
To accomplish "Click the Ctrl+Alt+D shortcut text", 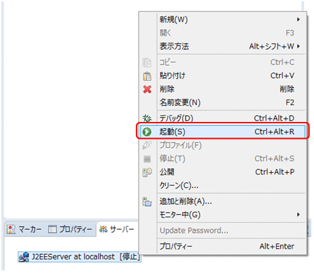I will 274,118.
